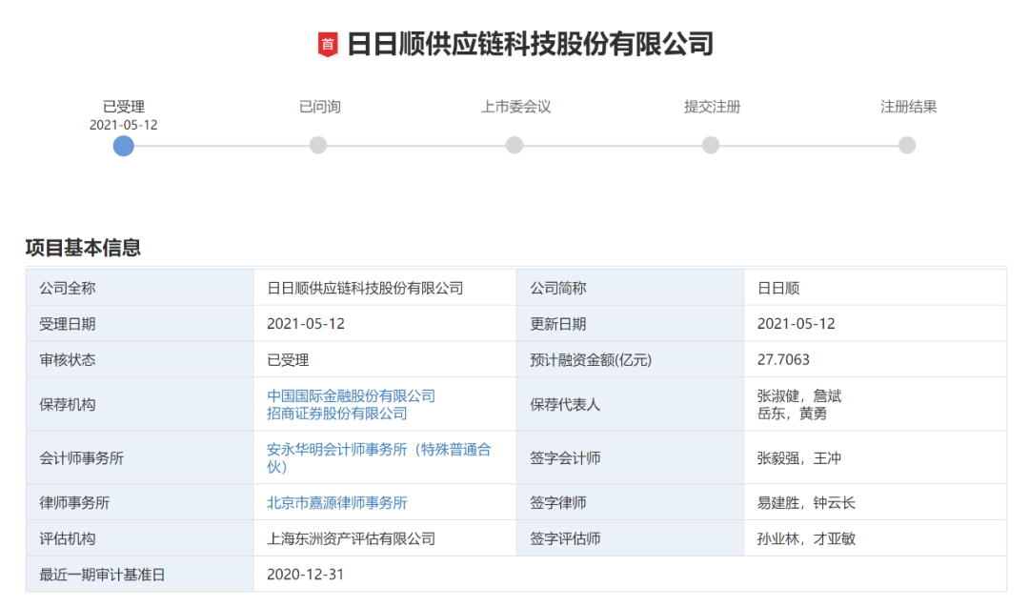Click the 签字评估师 label cell
Screen dimensions: 1029x607
(630, 538)
